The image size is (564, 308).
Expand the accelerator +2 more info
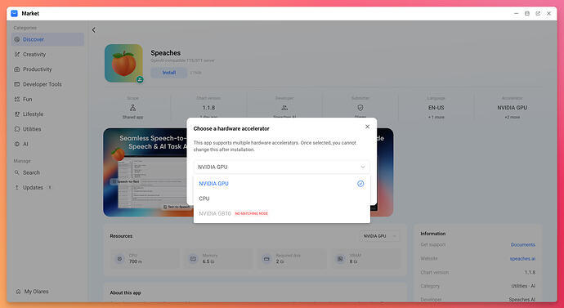[x=512, y=117]
